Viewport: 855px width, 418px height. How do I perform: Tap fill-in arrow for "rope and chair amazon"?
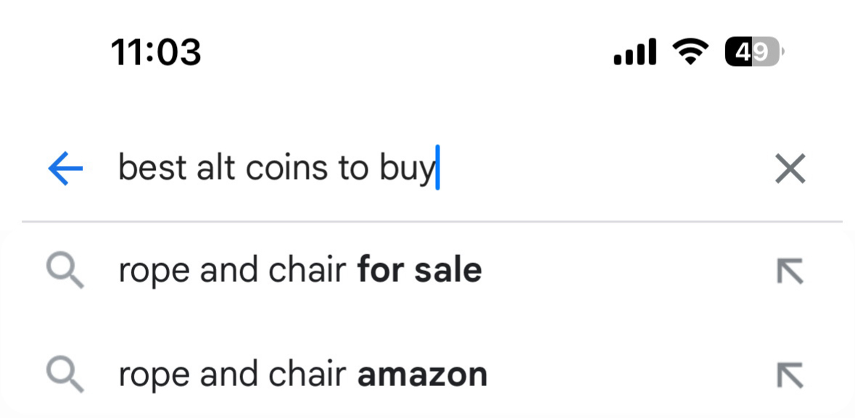tap(790, 375)
